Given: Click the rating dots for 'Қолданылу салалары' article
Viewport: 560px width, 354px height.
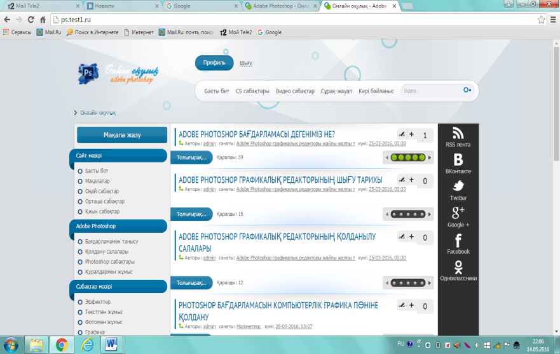Looking at the screenshot, I should (x=408, y=283).
